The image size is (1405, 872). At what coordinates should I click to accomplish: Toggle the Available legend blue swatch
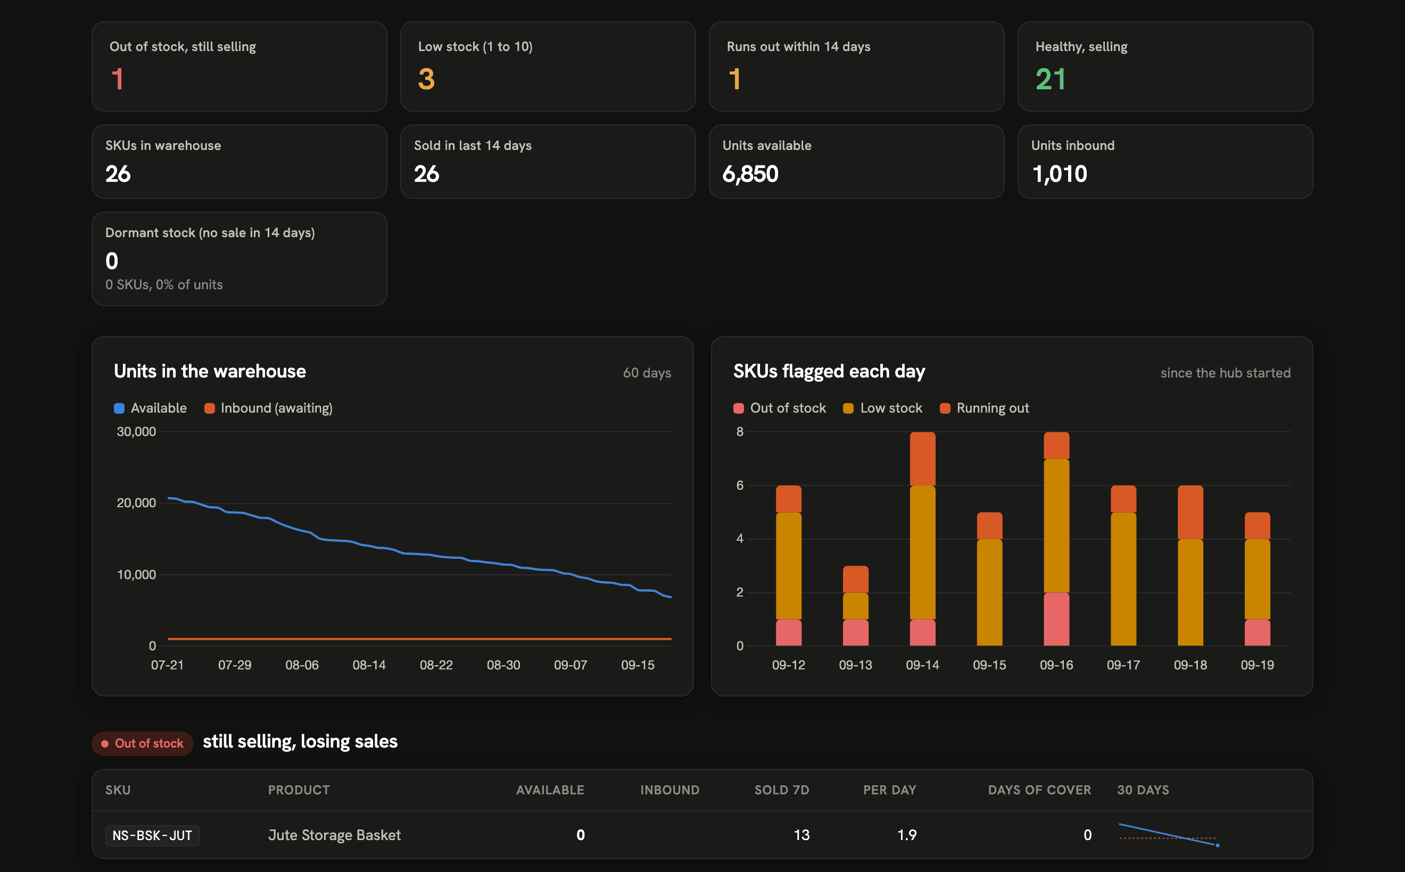coord(120,408)
